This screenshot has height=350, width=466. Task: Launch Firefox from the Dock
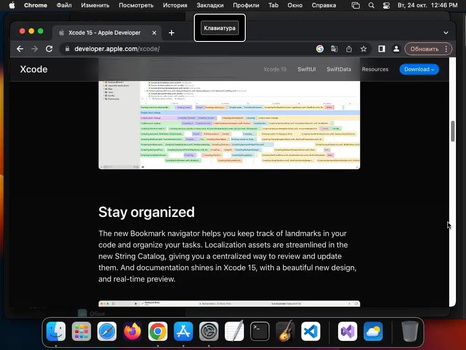pos(132,331)
